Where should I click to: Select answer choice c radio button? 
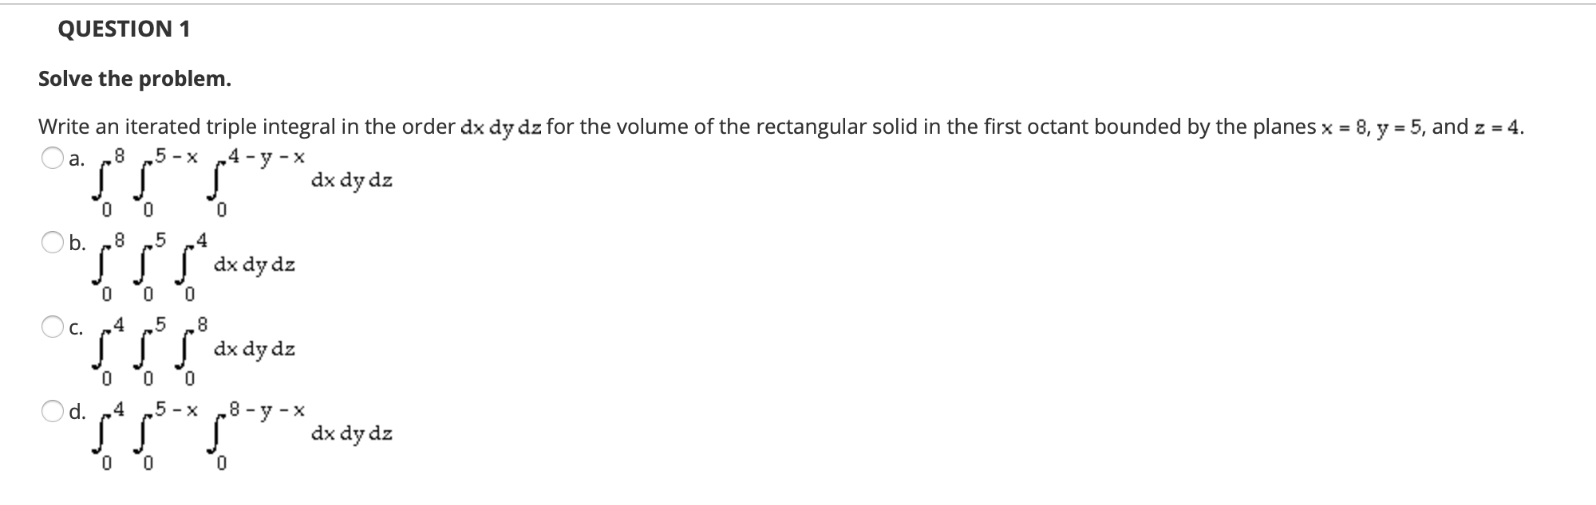click(x=51, y=326)
